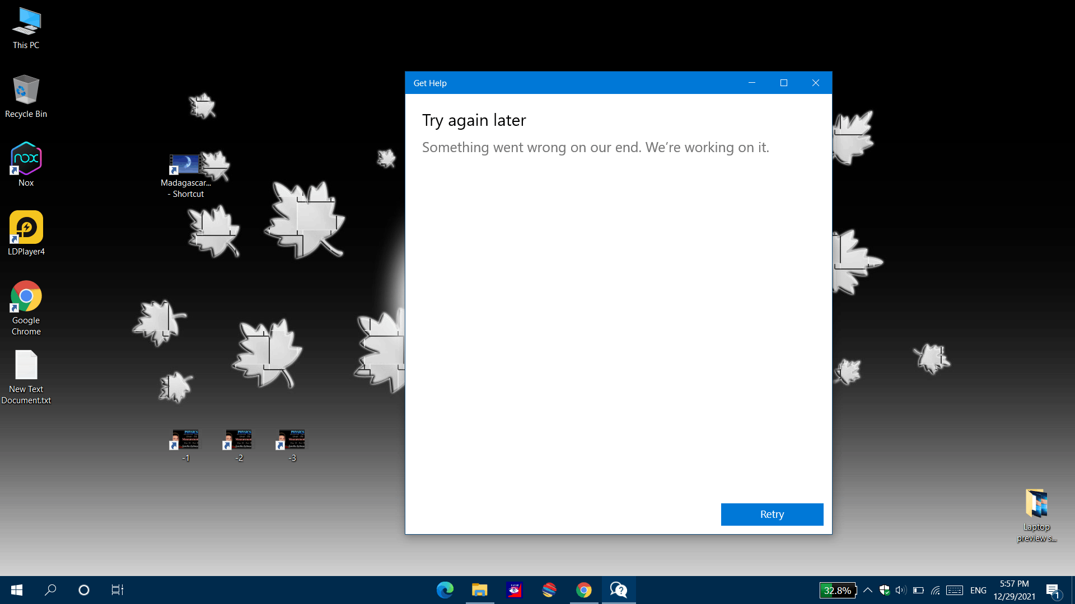Open the Windows Start menu
Screen dimensions: 1075x604
click(17, 590)
